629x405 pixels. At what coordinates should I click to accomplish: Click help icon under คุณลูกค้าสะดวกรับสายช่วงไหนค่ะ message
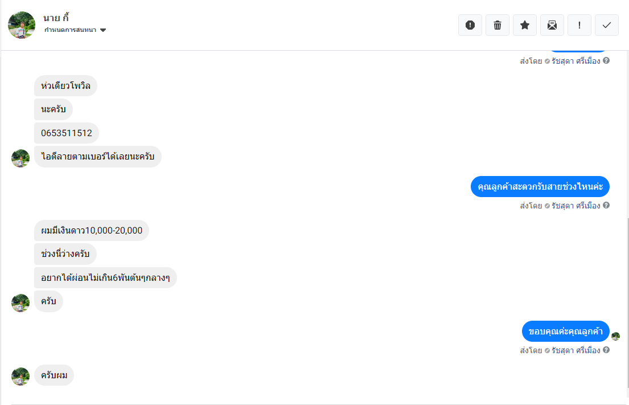pos(606,206)
